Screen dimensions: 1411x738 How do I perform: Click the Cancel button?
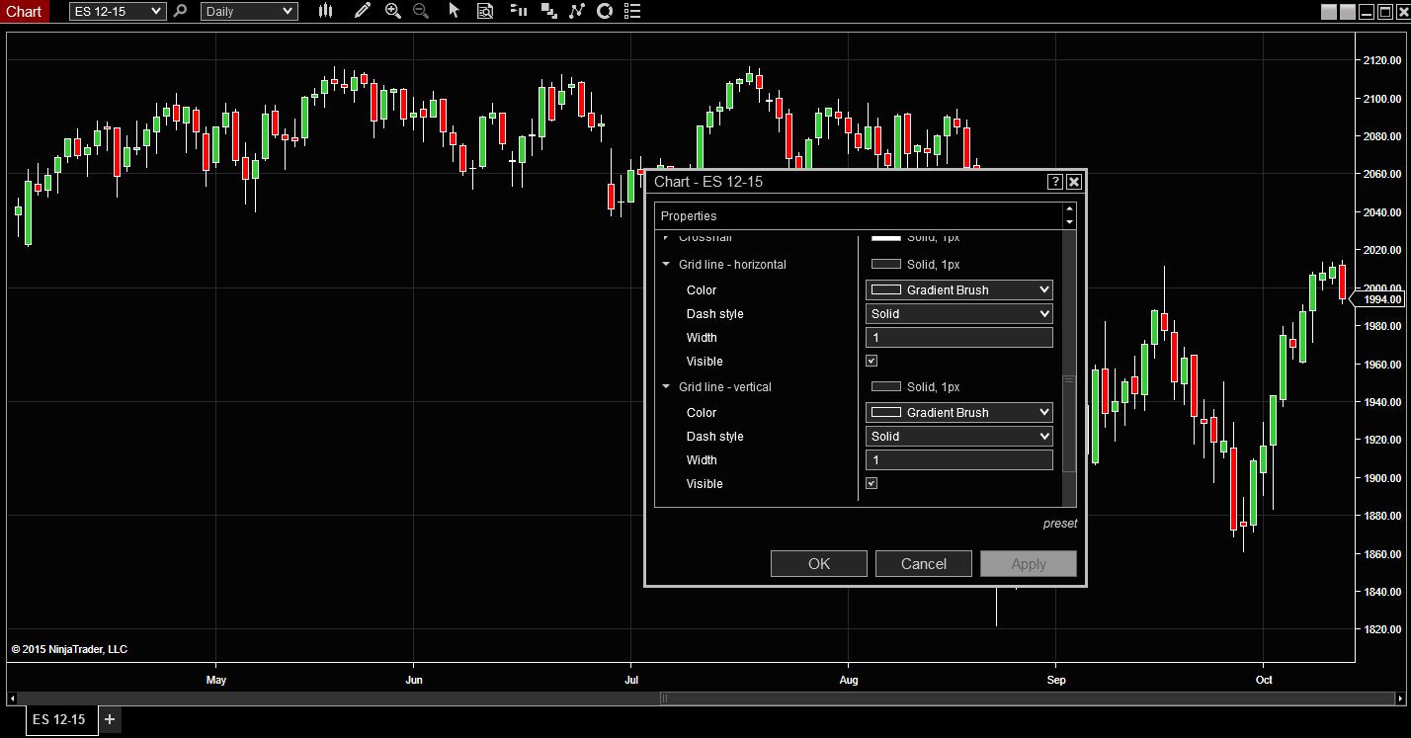[924, 563]
